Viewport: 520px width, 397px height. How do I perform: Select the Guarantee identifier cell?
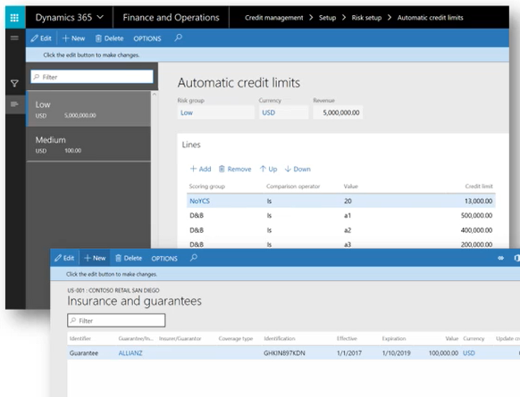coord(84,353)
